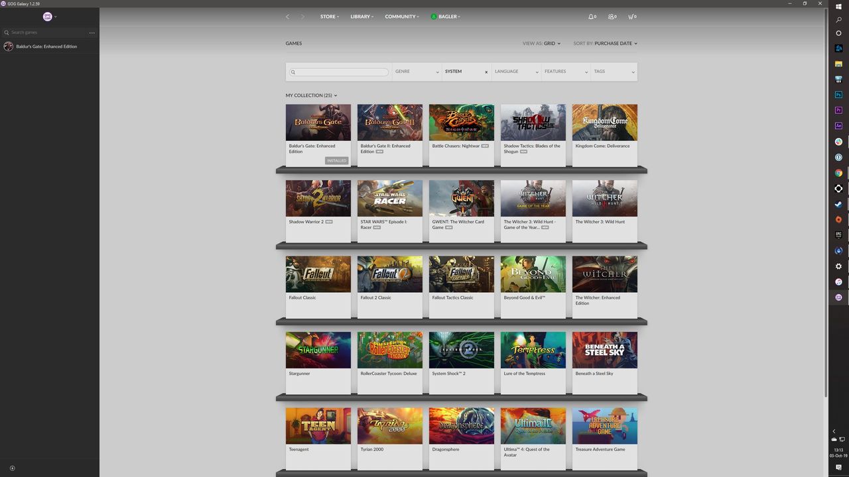Open After Effects from the taskbar

coord(838,126)
